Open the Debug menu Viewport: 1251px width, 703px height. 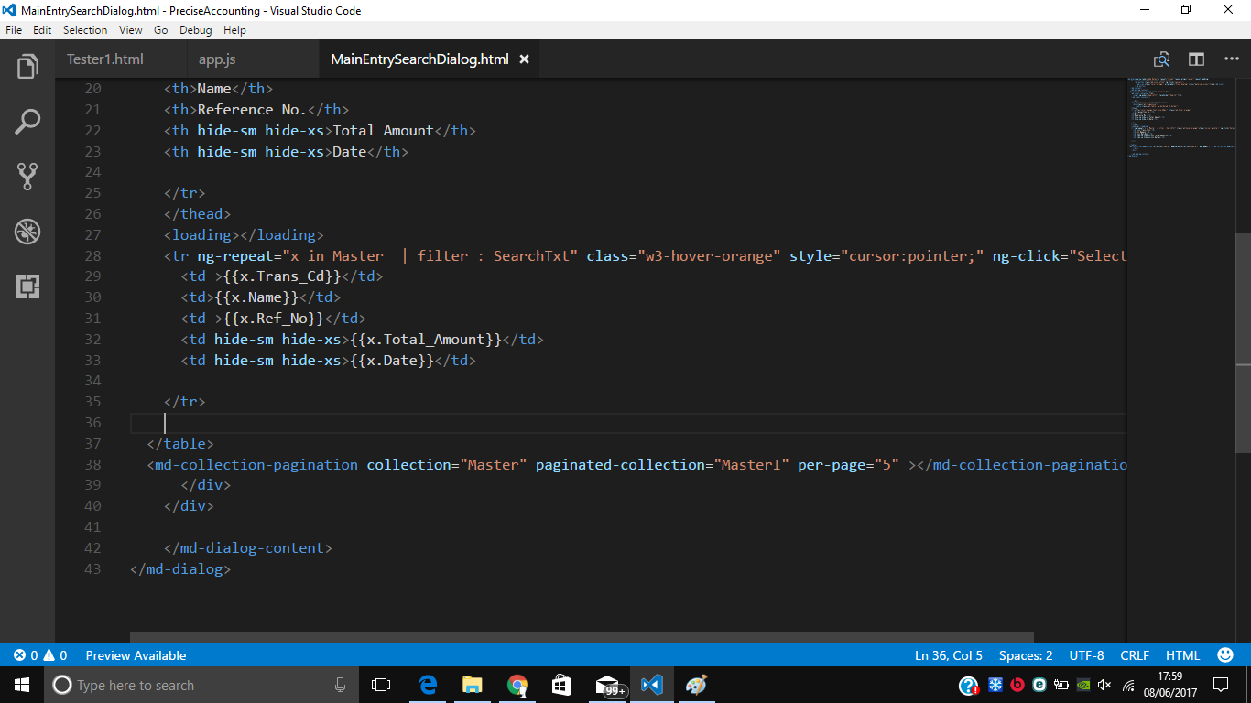195,29
